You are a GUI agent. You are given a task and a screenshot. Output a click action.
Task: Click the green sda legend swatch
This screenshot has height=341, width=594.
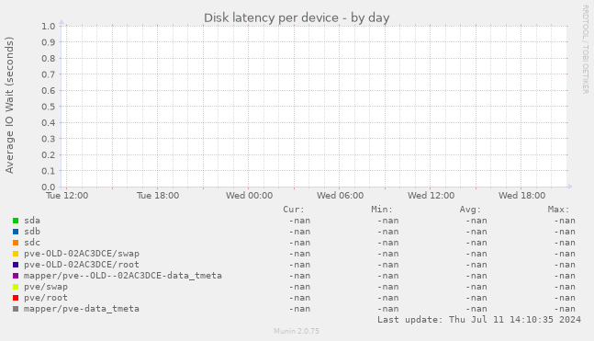click(x=16, y=221)
